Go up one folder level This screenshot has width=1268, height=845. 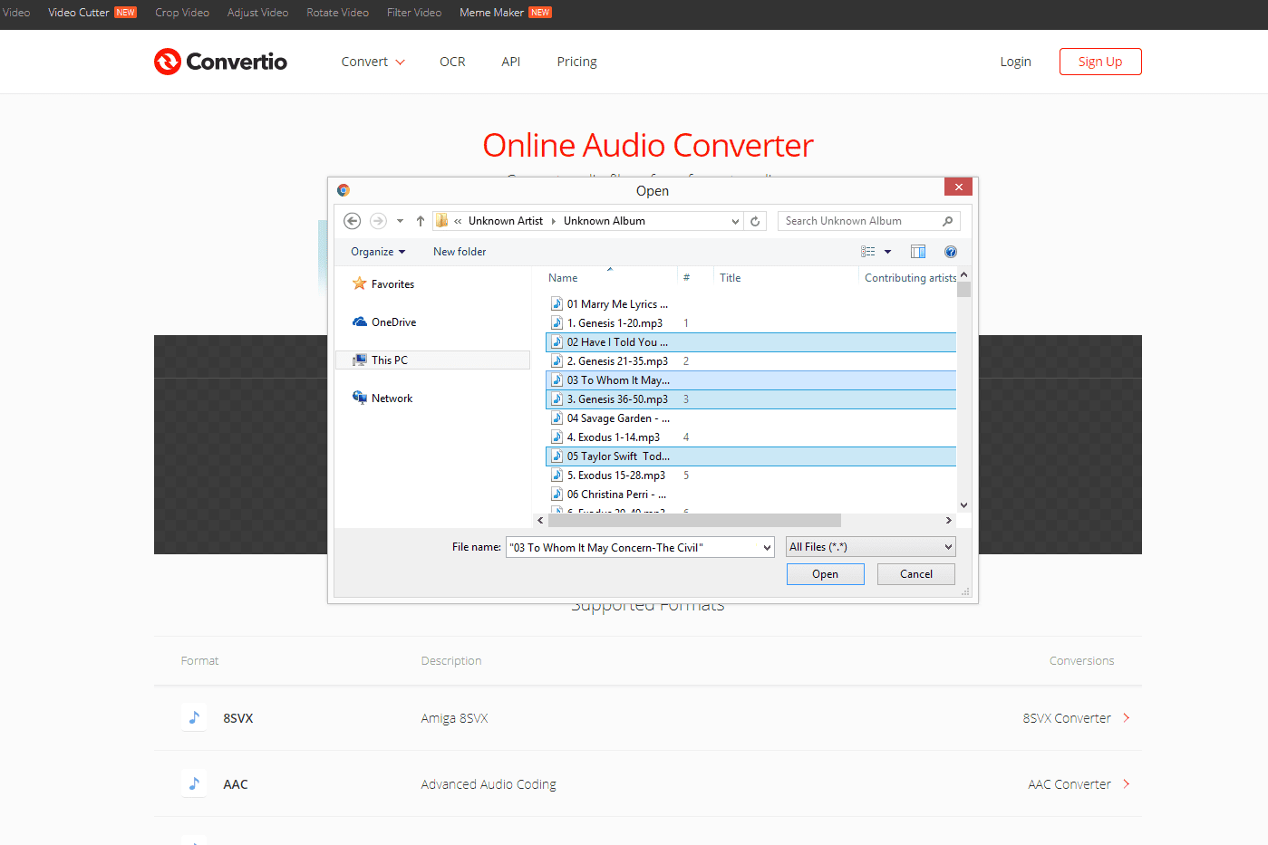click(x=420, y=221)
